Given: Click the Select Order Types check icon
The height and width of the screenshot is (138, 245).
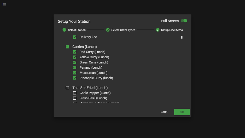Looking at the screenshot, I should point(108,30).
